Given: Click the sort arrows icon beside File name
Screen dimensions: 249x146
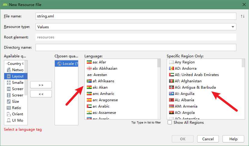Looking at the screenshot, I should pos(243,16).
